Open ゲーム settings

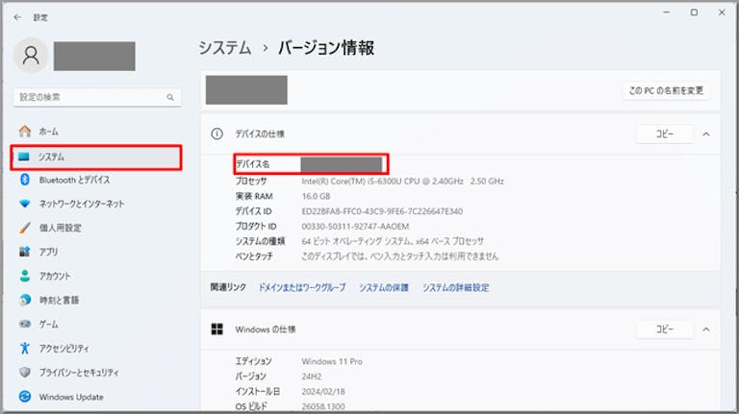[x=96, y=324]
